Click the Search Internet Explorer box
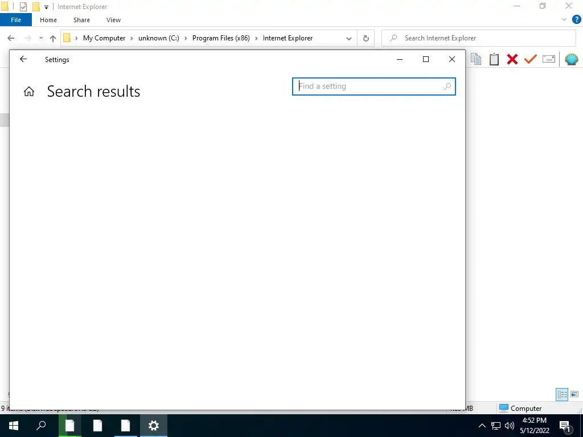This screenshot has width=583, height=437. point(478,38)
